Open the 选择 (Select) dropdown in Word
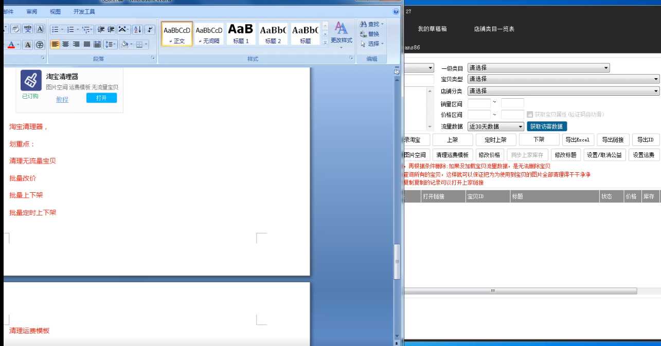The height and width of the screenshot is (346, 661). [x=372, y=44]
